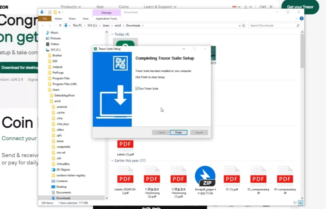Click the Trezor Suite Setup title bar icon
The width and height of the screenshot is (326, 209).
tap(95, 49)
